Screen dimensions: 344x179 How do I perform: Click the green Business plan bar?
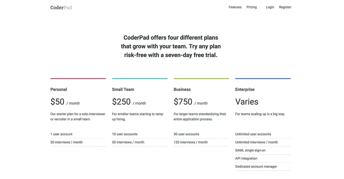point(201,78)
